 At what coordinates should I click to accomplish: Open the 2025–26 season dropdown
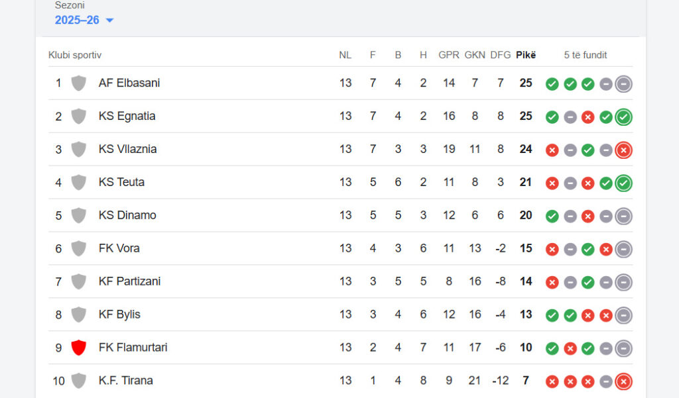pyautogui.click(x=84, y=21)
